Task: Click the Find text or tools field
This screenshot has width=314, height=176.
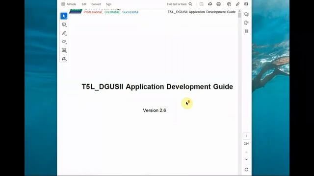Action: [x=177, y=4]
